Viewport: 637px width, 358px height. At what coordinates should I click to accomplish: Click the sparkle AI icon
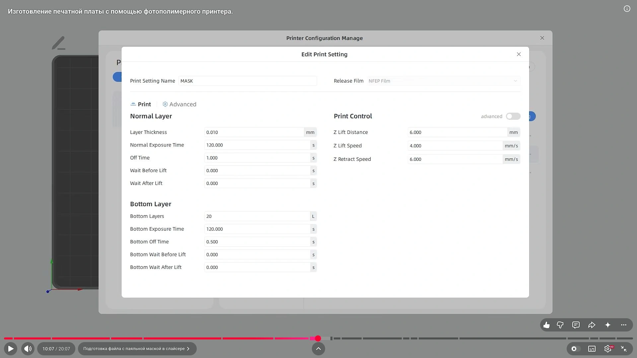point(608,325)
